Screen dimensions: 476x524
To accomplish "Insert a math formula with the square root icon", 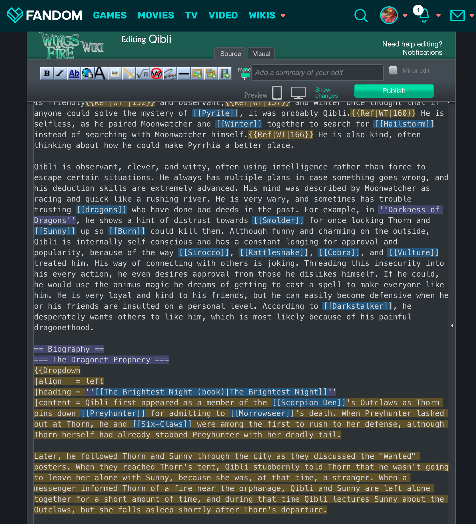I will coord(142,73).
